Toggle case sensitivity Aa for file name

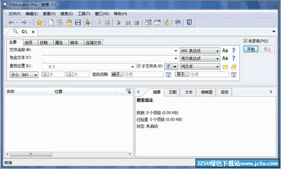coord(225,50)
